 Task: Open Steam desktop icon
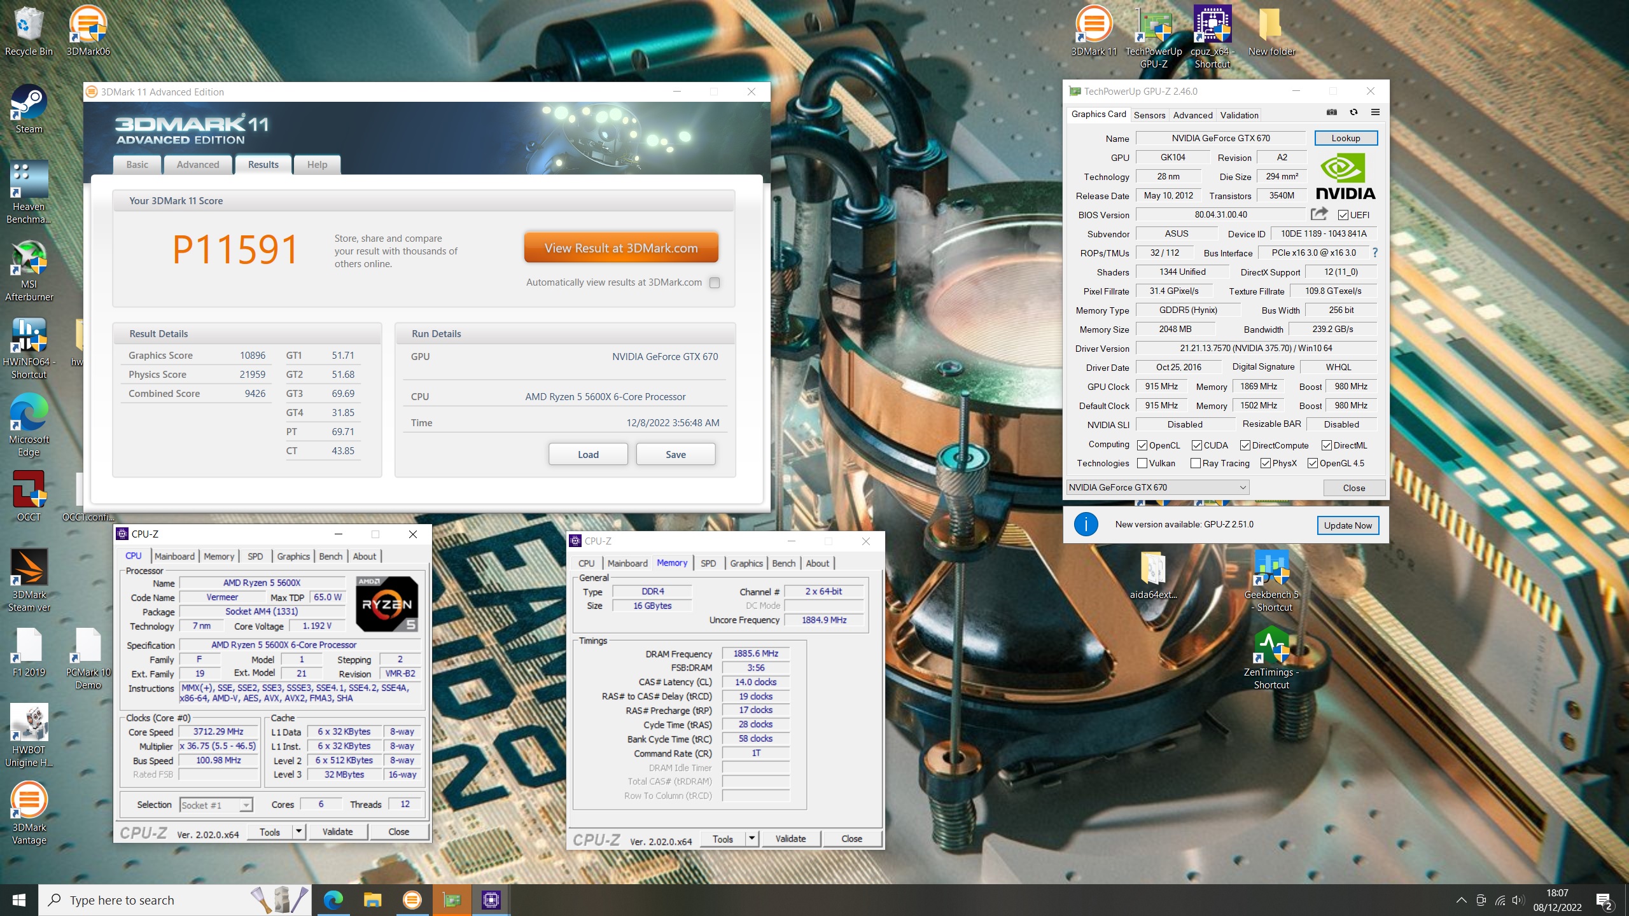click(29, 109)
